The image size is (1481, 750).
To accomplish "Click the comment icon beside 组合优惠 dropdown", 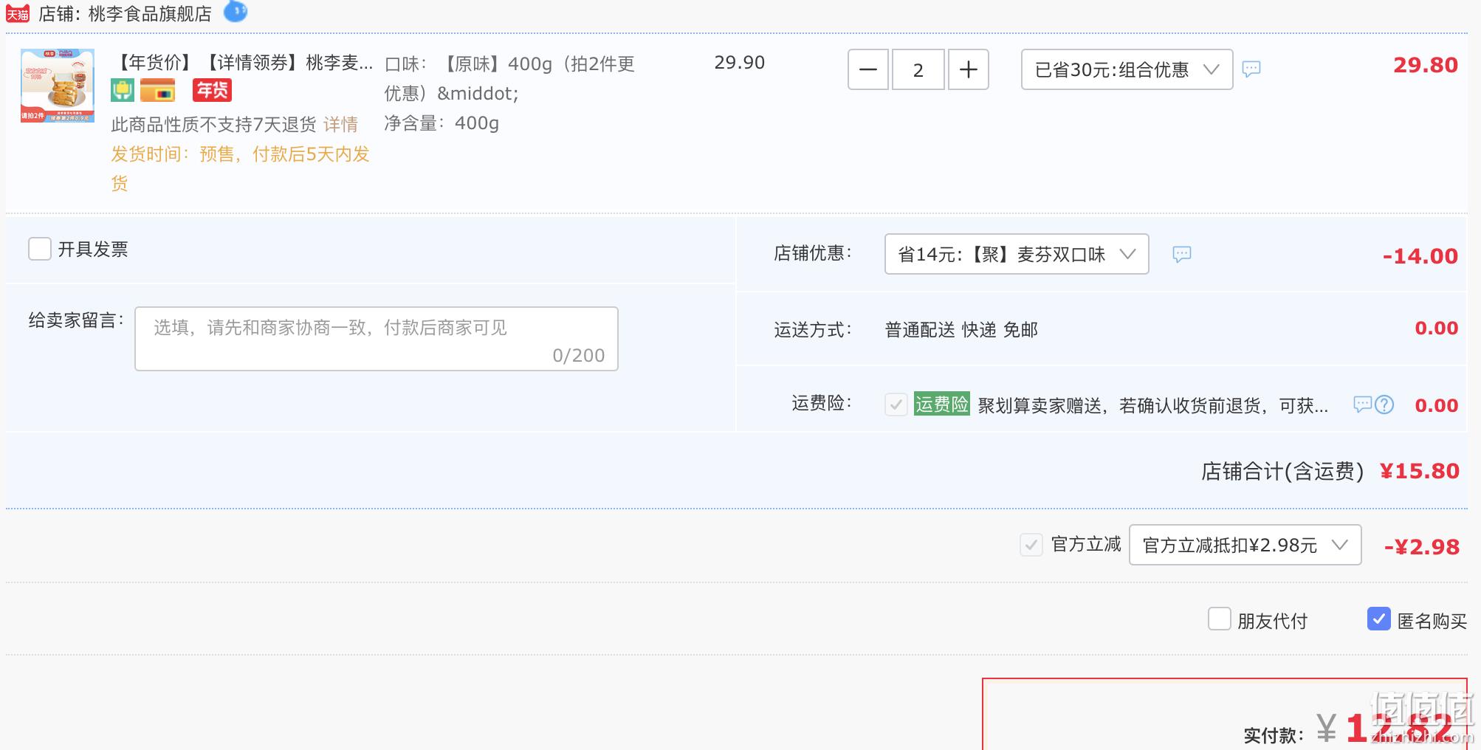I will (x=1251, y=69).
